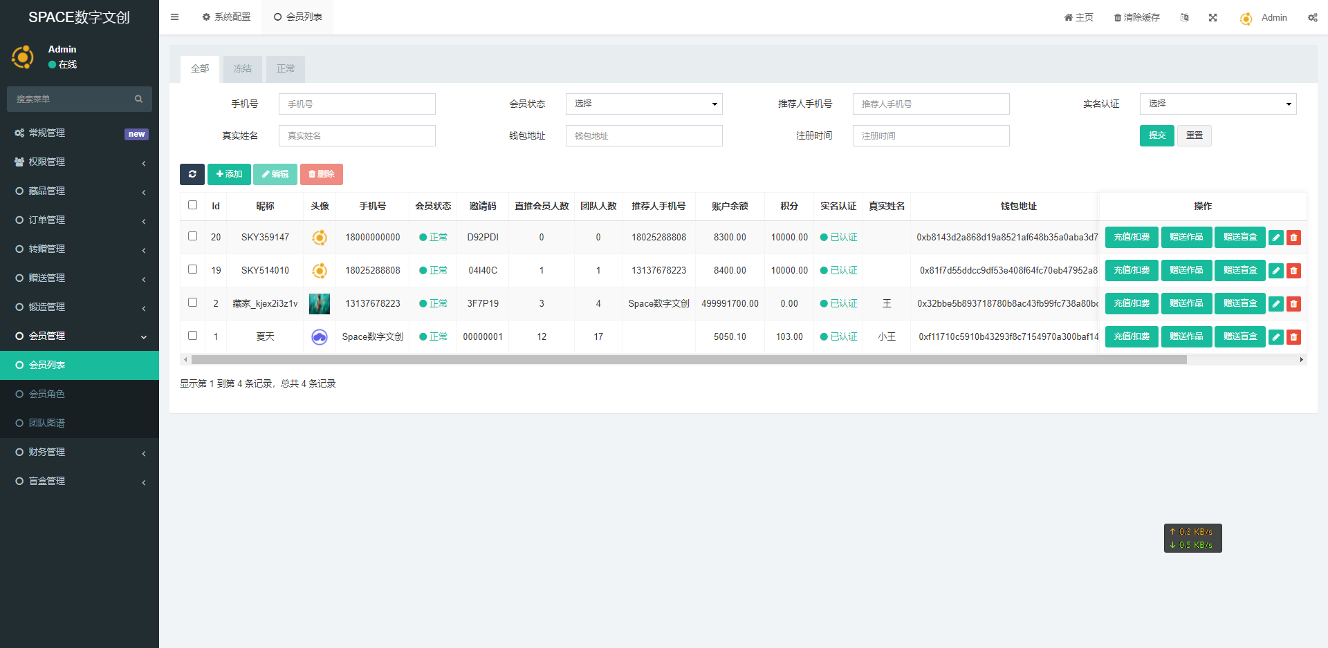
Task: Click the search icon in menu search box
Action: pyautogui.click(x=138, y=99)
